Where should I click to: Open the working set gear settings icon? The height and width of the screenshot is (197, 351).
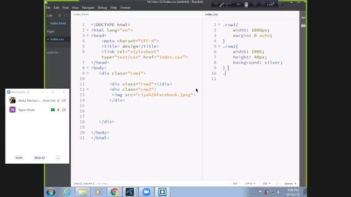tap(60, 15)
